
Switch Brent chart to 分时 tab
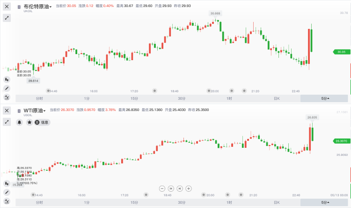coord(39,98)
